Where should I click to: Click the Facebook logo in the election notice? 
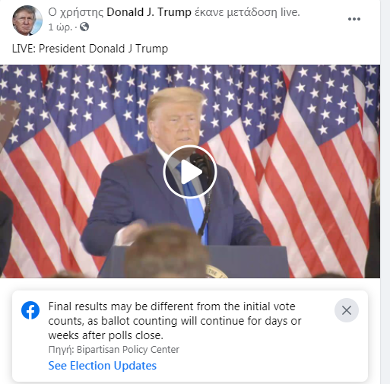30,310
